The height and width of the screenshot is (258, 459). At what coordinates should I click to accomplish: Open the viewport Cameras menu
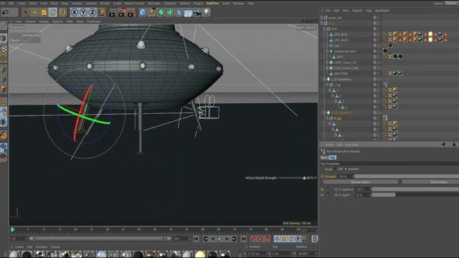pyautogui.click(x=30, y=21)
